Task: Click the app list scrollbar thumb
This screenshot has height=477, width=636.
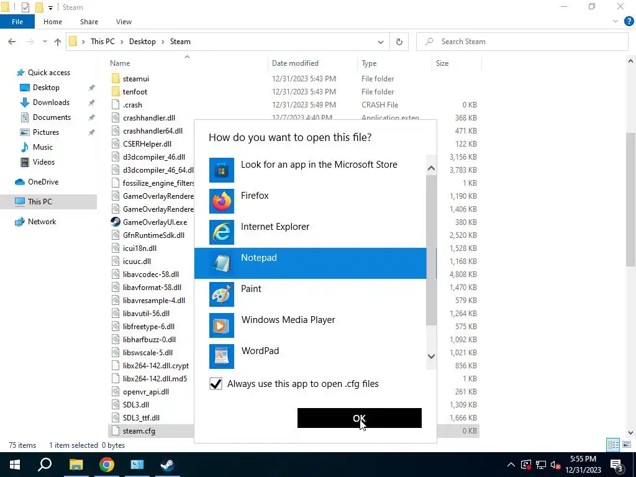Action: (x=431, y=250)
